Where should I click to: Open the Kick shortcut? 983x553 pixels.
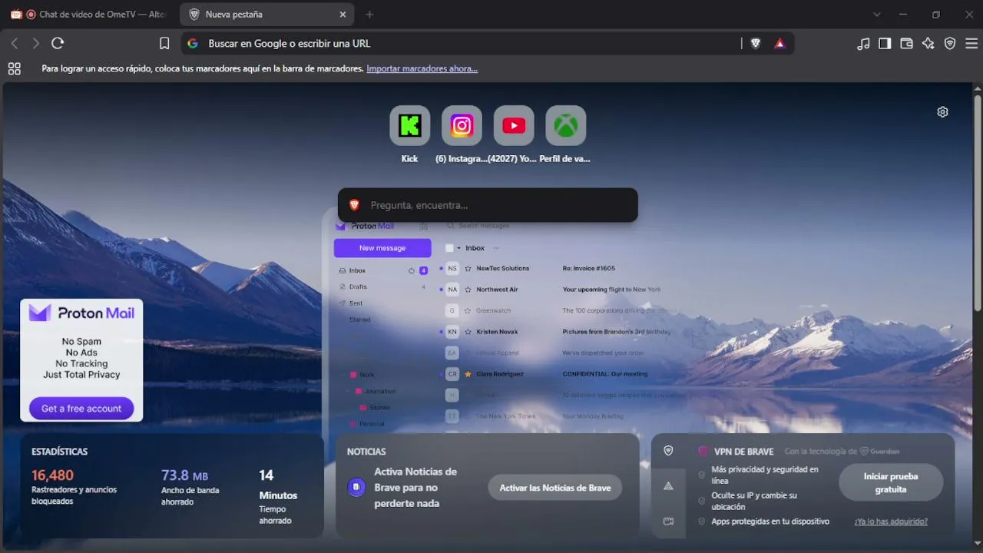pos(410,126)
